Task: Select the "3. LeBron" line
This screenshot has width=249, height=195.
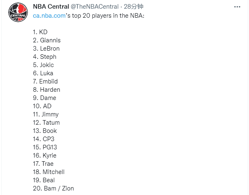Action: (46, 49)
